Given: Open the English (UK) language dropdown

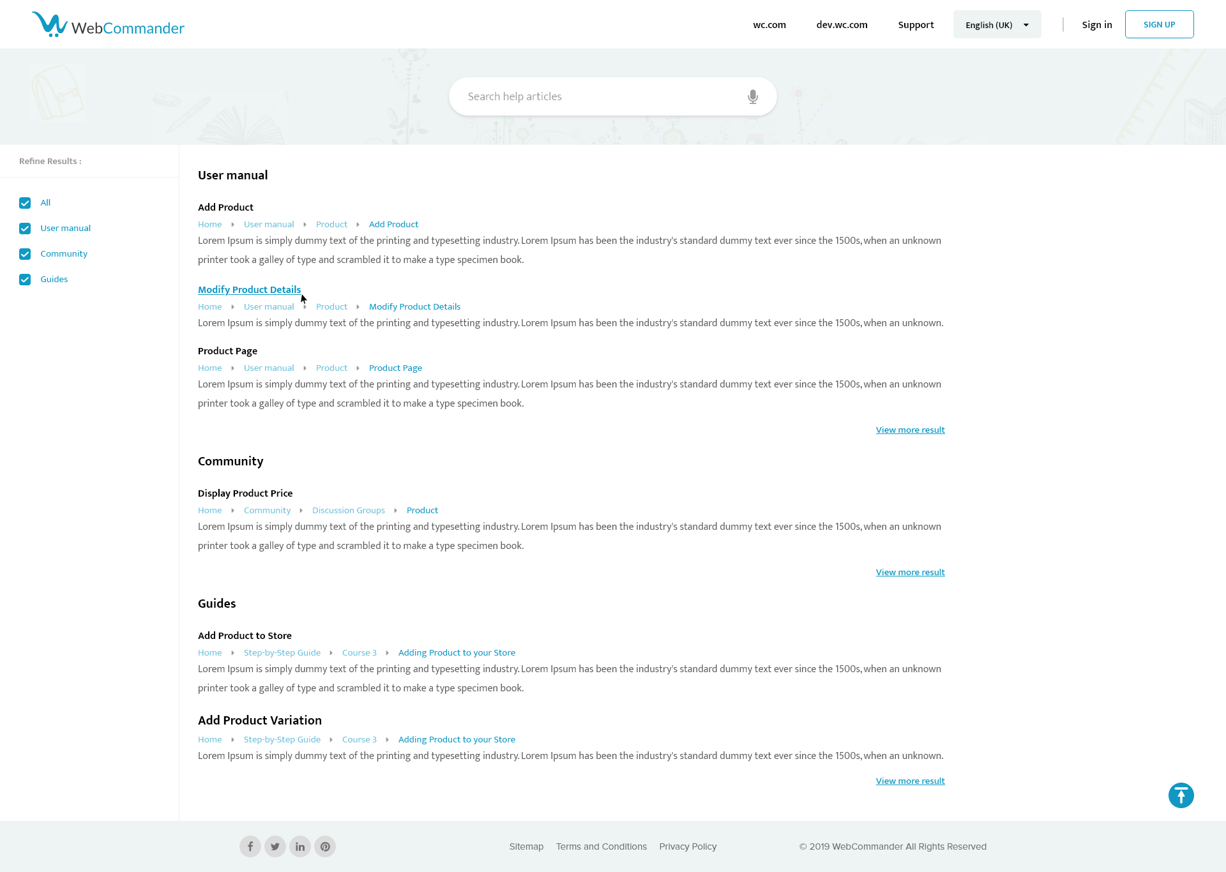Looking at the screenshot, I should pyautogui.click(x=997, y=25).
